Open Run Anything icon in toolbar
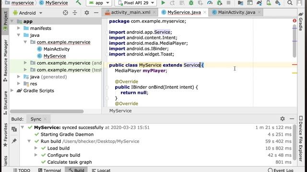 coord(250,3)
